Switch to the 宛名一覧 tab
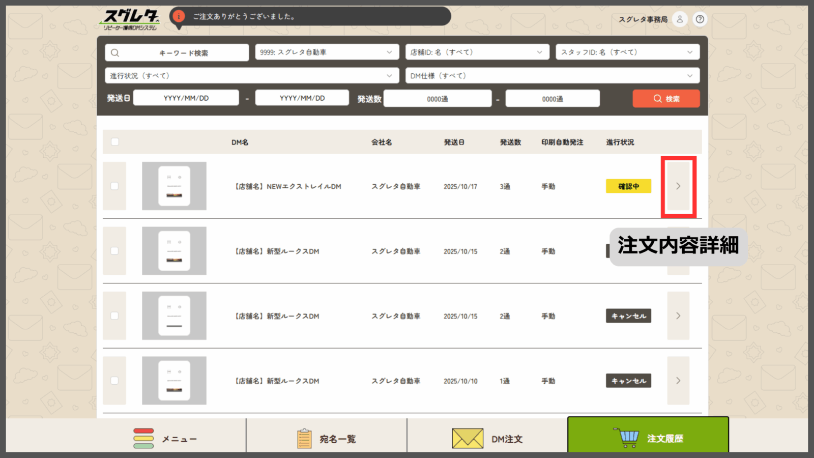814x458 pixels. [327, 439]
